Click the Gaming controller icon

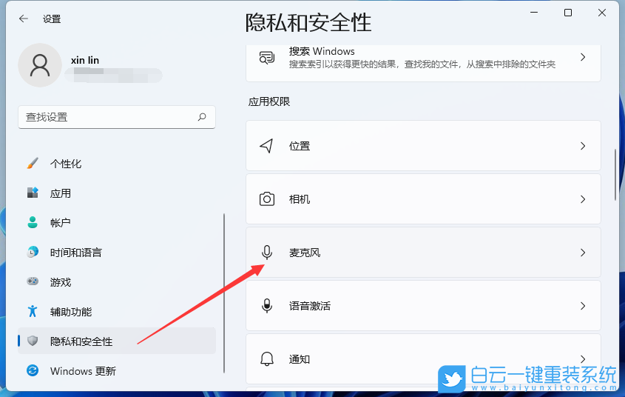[33, 281]
